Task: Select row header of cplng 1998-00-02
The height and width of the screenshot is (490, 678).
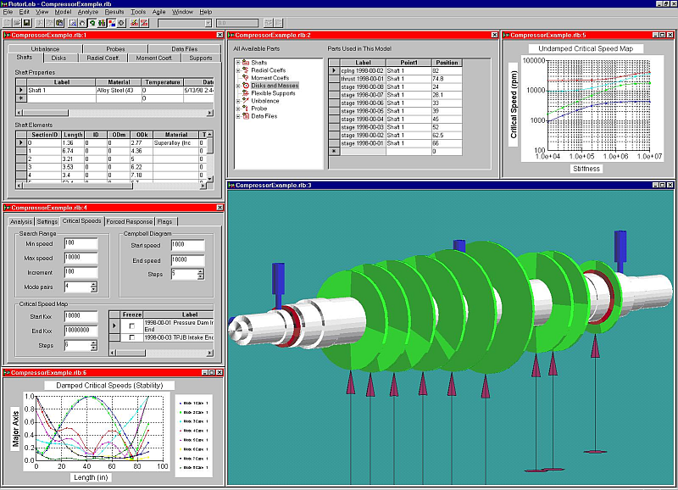Action: click(334, 70)
